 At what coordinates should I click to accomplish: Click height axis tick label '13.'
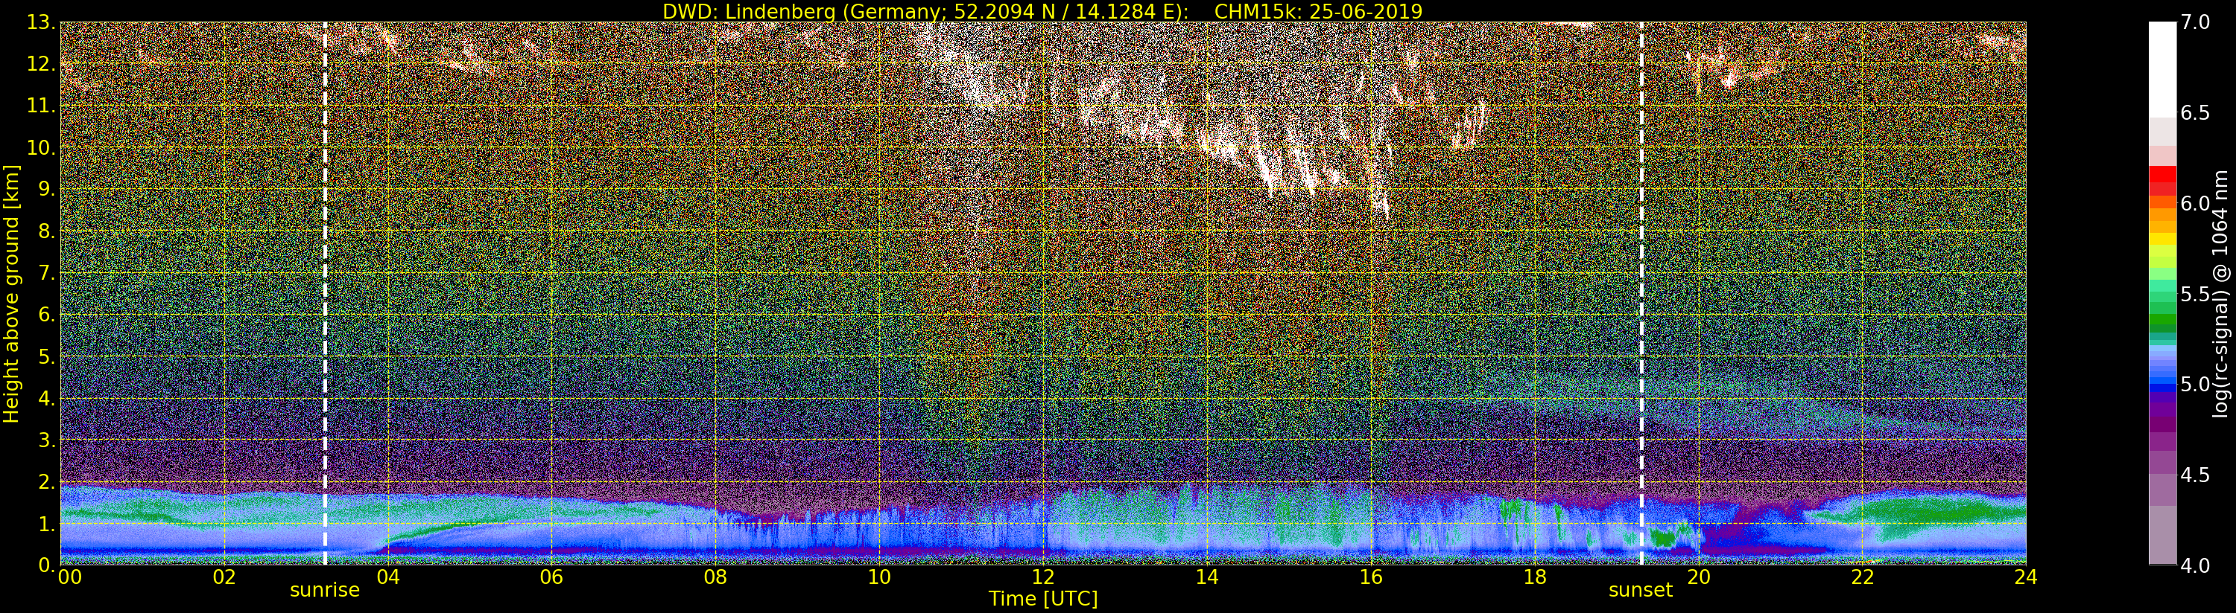[x=41, y=22]
